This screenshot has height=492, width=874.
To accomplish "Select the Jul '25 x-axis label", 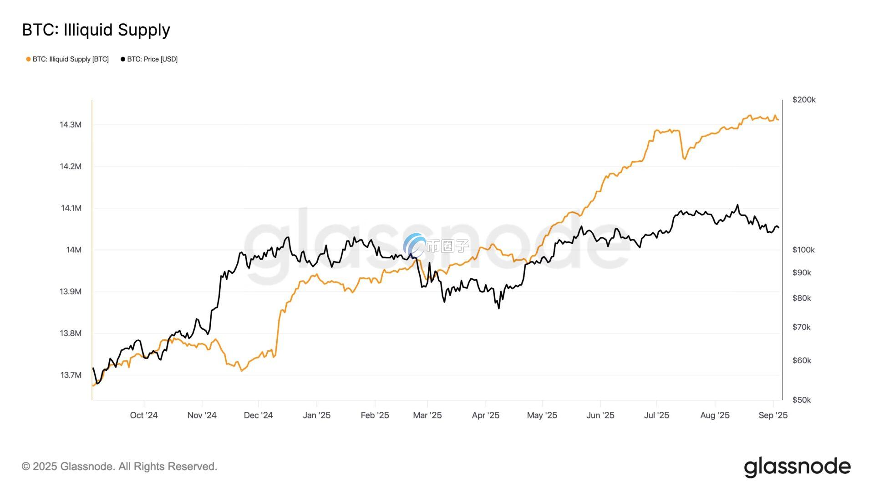I will click(x=656, y=415).
